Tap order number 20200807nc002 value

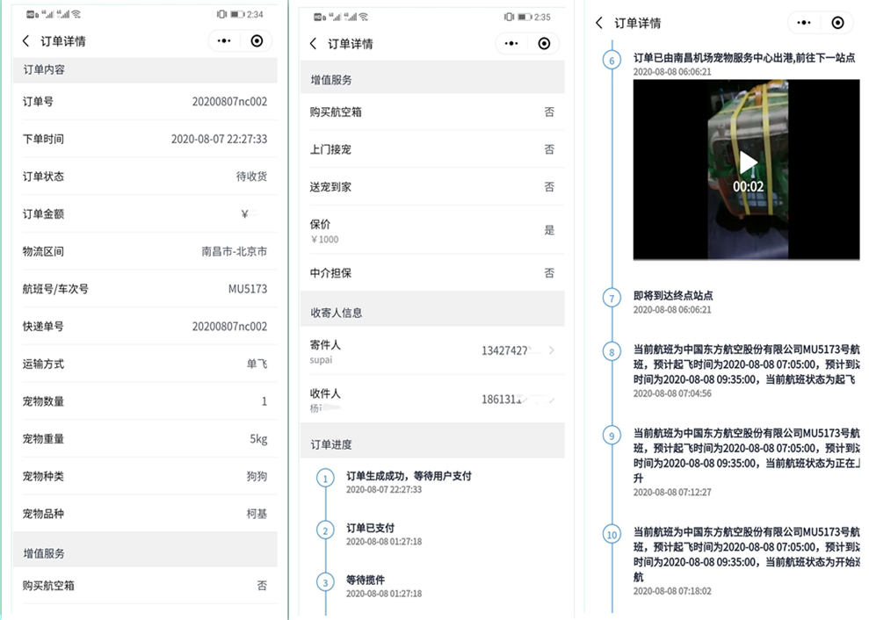(229, 102)
